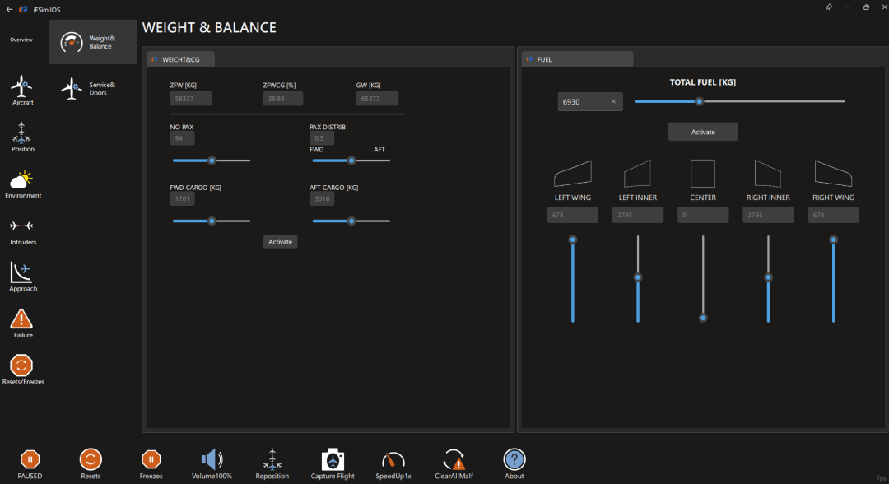Toggle the Freezes button in bottom bar

151,461
